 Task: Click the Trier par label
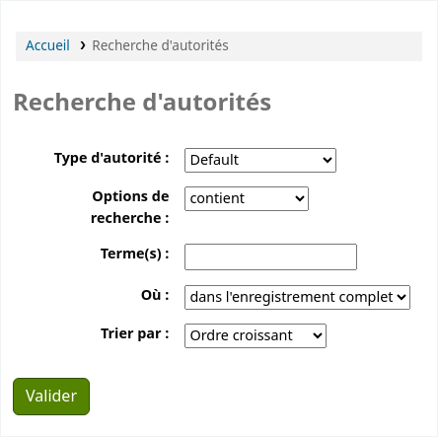(x=135, y=333)
